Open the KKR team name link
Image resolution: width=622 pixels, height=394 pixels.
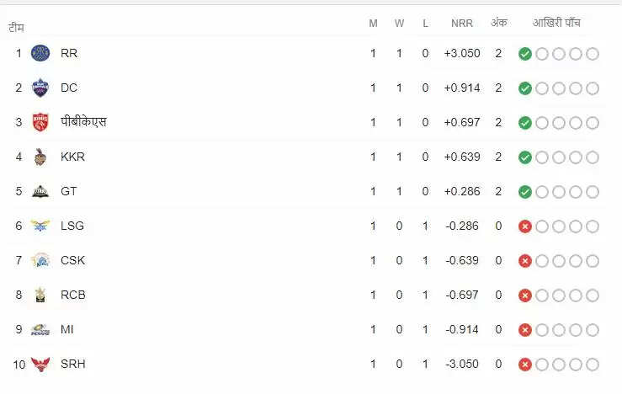tap(72, 157)
